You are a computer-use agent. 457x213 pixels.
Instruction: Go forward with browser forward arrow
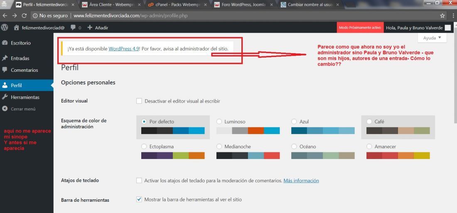click(x=15, y=16)
